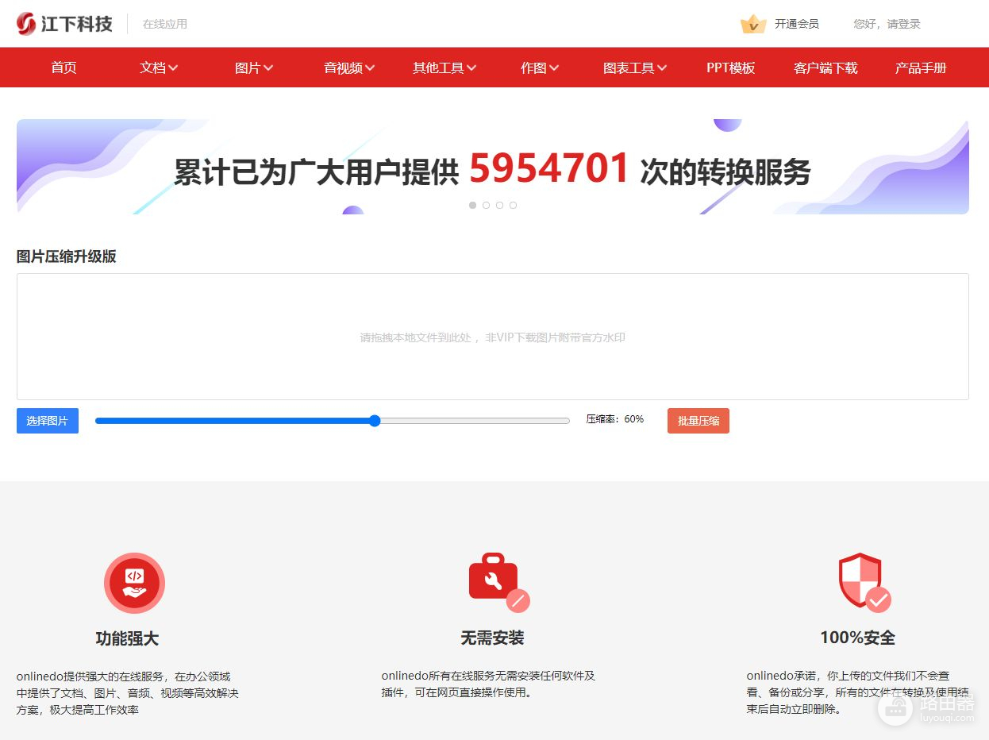Viewport: 989px width, 740px height.
Task: Click the 100%安全 shield icon
Action: tap(864, 582)
